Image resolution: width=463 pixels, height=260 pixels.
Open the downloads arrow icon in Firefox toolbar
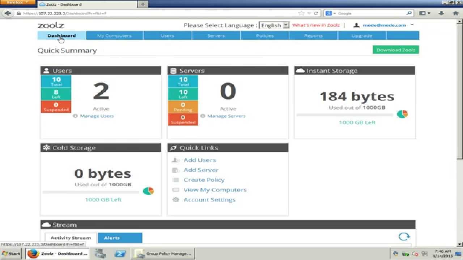coord(441,13)
